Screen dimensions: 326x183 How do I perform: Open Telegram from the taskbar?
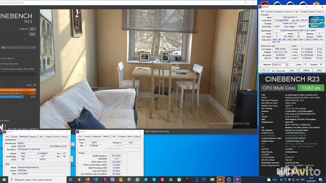[x=146, y=180]
